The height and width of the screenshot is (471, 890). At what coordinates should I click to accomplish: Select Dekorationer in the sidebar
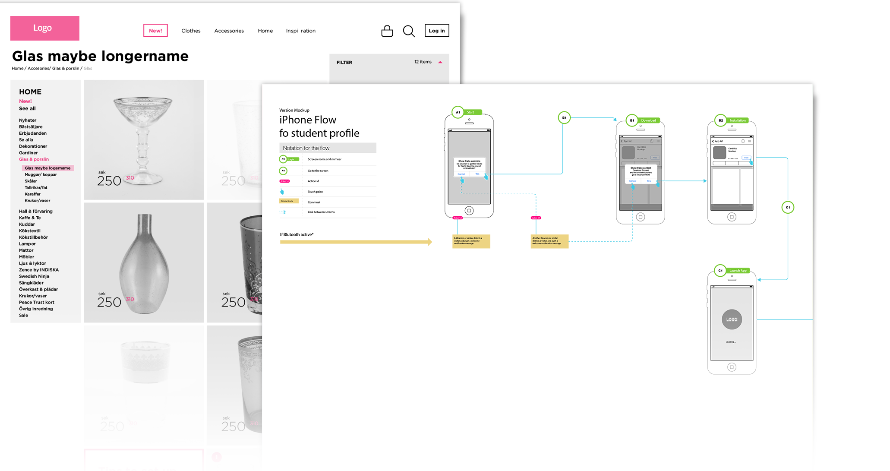coord(33,146)
